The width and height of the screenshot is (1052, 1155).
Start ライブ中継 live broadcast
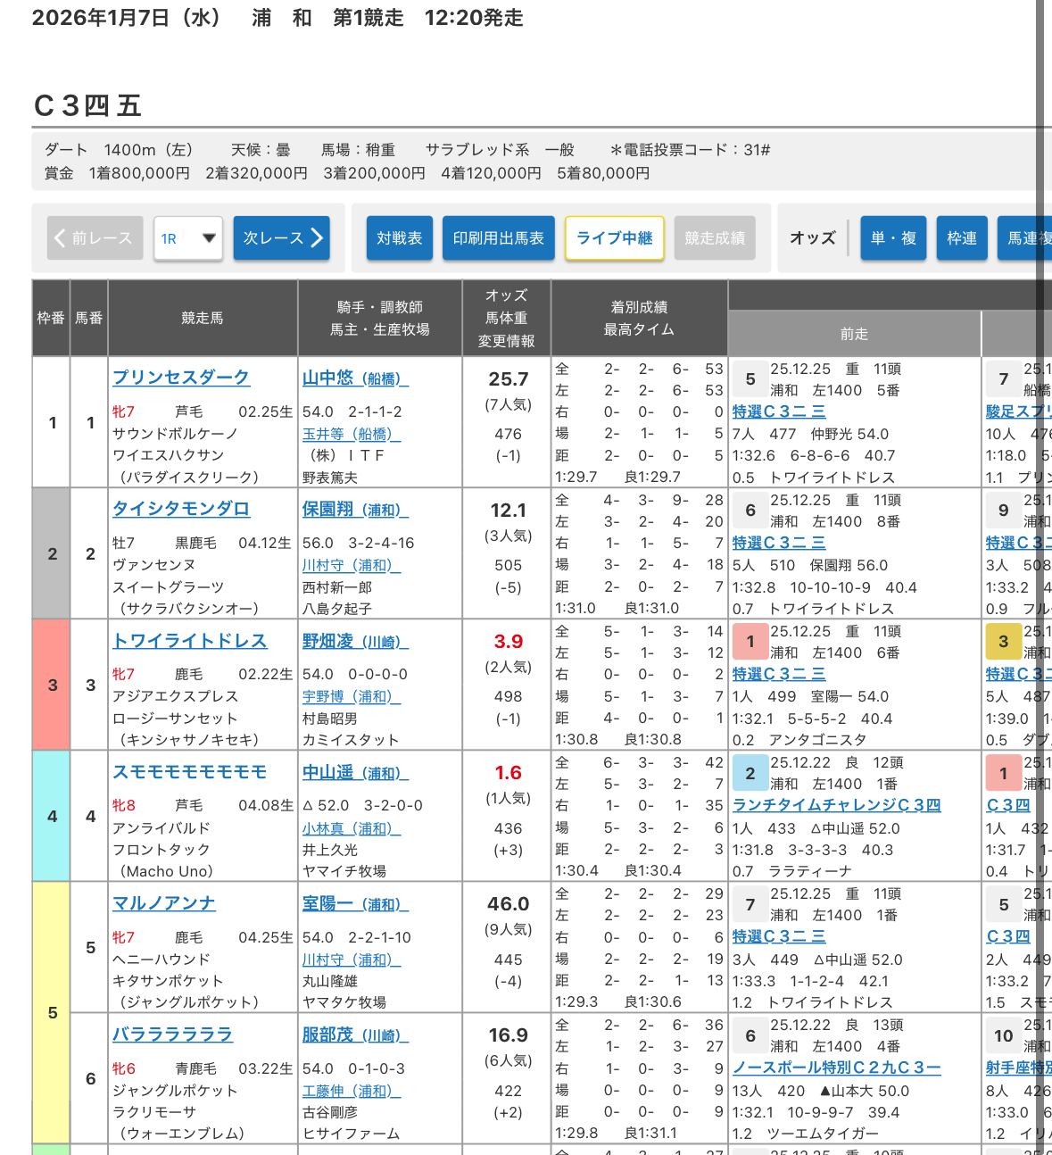tap(614, 238)
